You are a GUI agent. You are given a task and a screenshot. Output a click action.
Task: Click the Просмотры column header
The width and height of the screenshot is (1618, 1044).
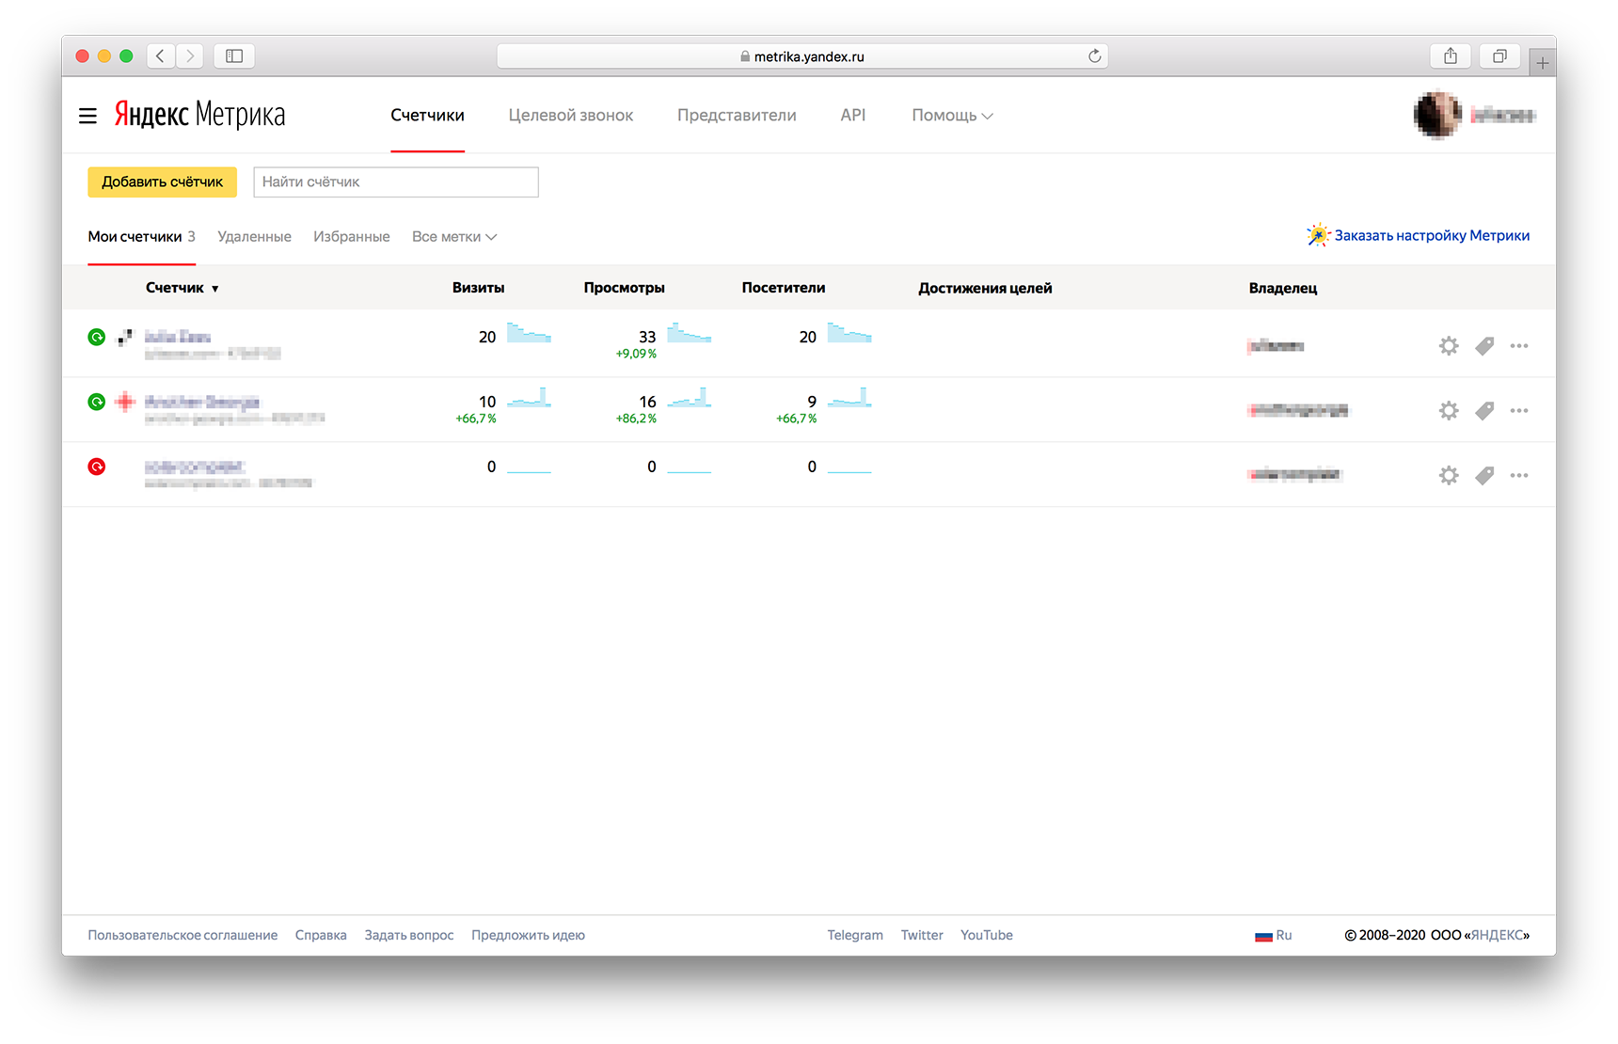[x=624, y=288]
